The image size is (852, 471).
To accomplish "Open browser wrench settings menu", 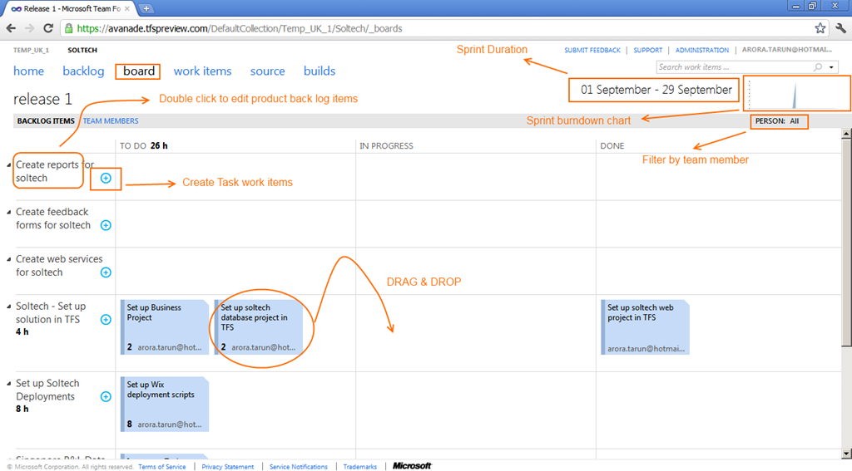I will point(840,28).
